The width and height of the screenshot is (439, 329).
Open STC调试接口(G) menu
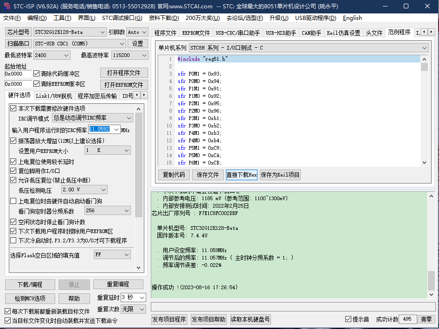pos(122,18)
